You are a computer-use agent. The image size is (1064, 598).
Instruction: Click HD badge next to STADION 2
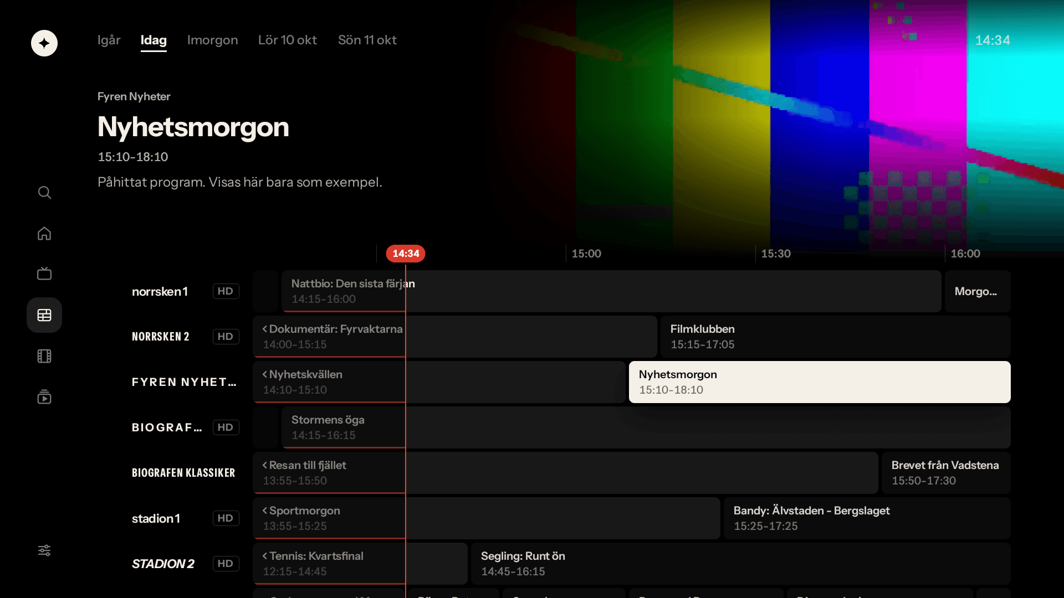point(226,564)
